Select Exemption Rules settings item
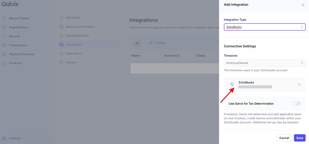The image size is (309, 144). pyautogui.click(x=78, y=36)
